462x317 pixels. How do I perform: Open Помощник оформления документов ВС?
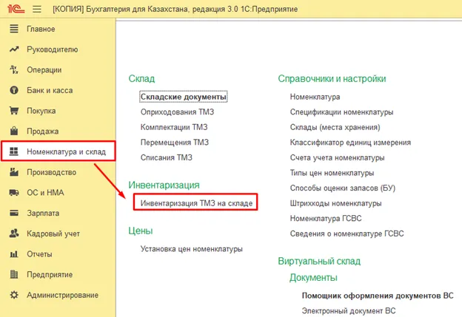(378, 296)
